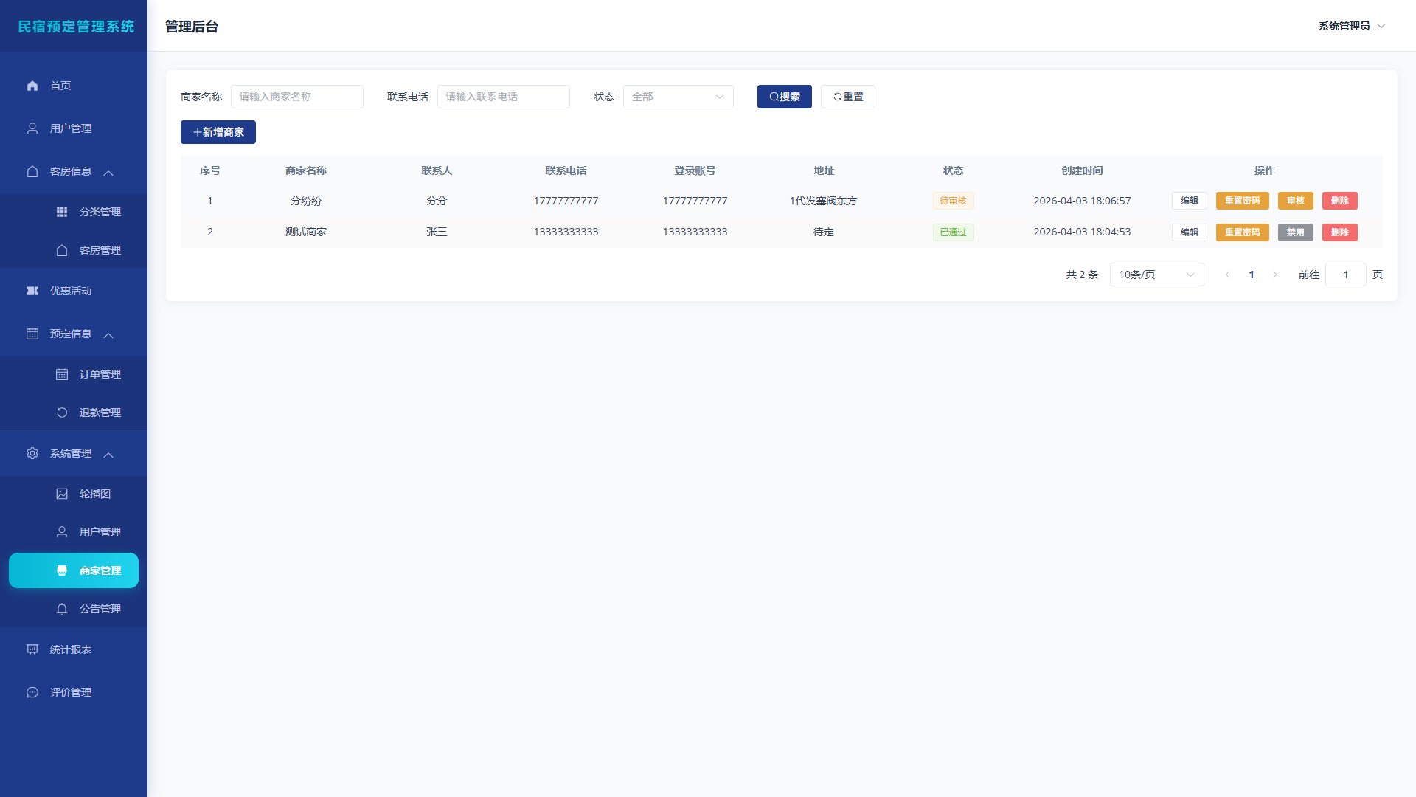Click the 搜索 search button

tap(784, 97)
